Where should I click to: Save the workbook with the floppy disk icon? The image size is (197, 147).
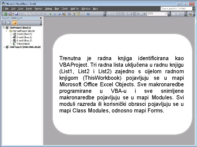pyautogui.click(x=16, y=14)
